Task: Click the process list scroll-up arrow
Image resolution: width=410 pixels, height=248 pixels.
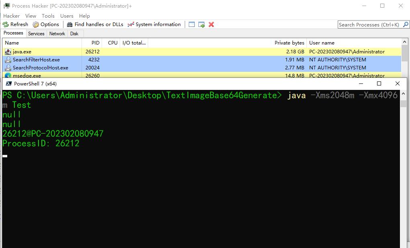Action: point(404,42)
